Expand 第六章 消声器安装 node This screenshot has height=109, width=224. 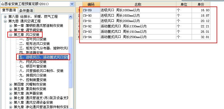(x=11, y=94)
